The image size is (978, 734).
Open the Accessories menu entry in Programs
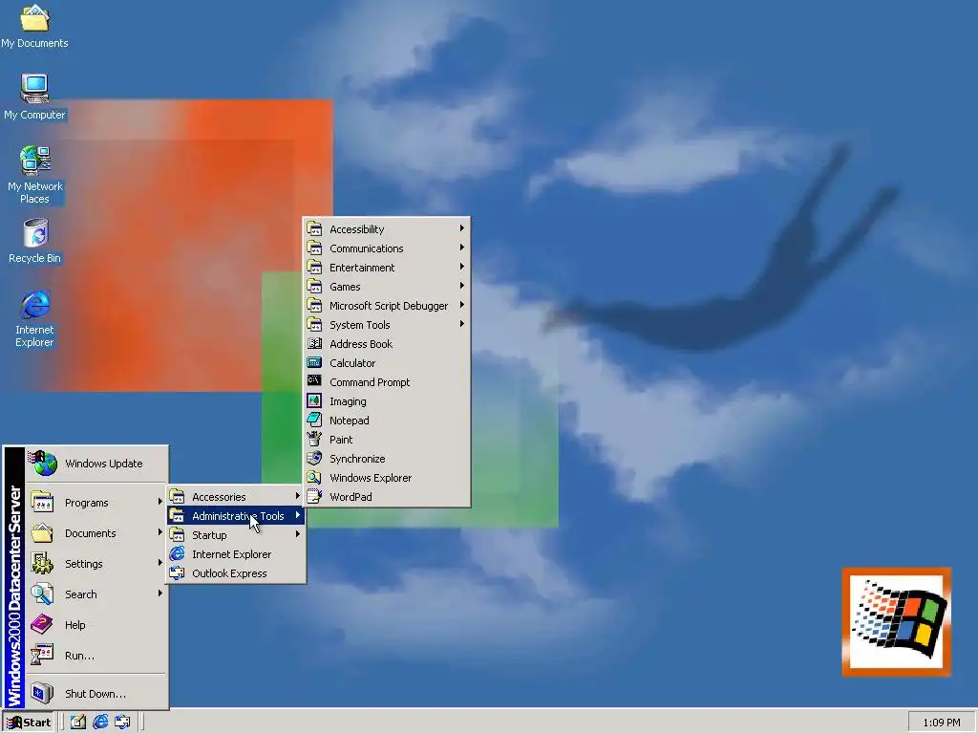pos(236,497)
